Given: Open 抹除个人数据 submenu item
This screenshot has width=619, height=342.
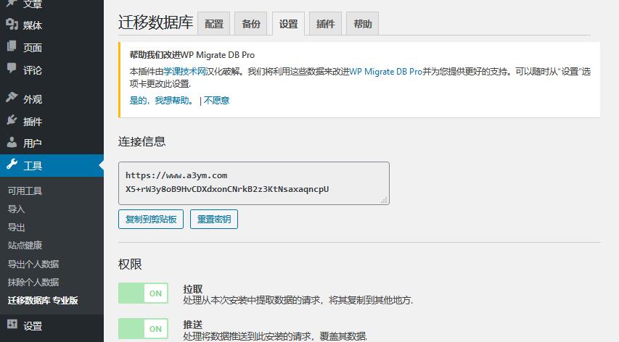Looking at the screenshot, I should coord(33,282).
